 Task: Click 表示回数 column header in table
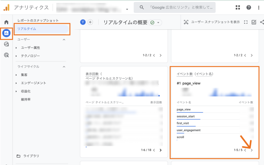[x=156, y=102]
